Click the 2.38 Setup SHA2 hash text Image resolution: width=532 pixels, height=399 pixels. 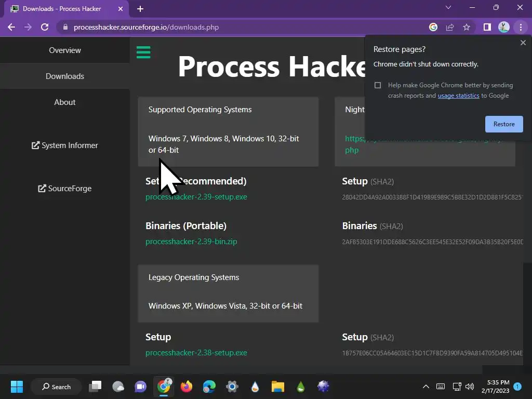pos(432,353)
